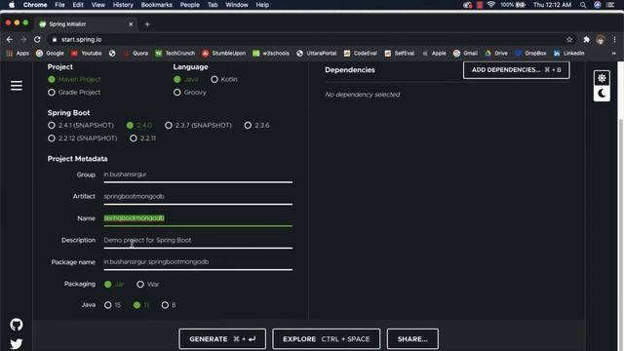
Task: Close the Spring Initializr tab
Action: pos(131,24)
